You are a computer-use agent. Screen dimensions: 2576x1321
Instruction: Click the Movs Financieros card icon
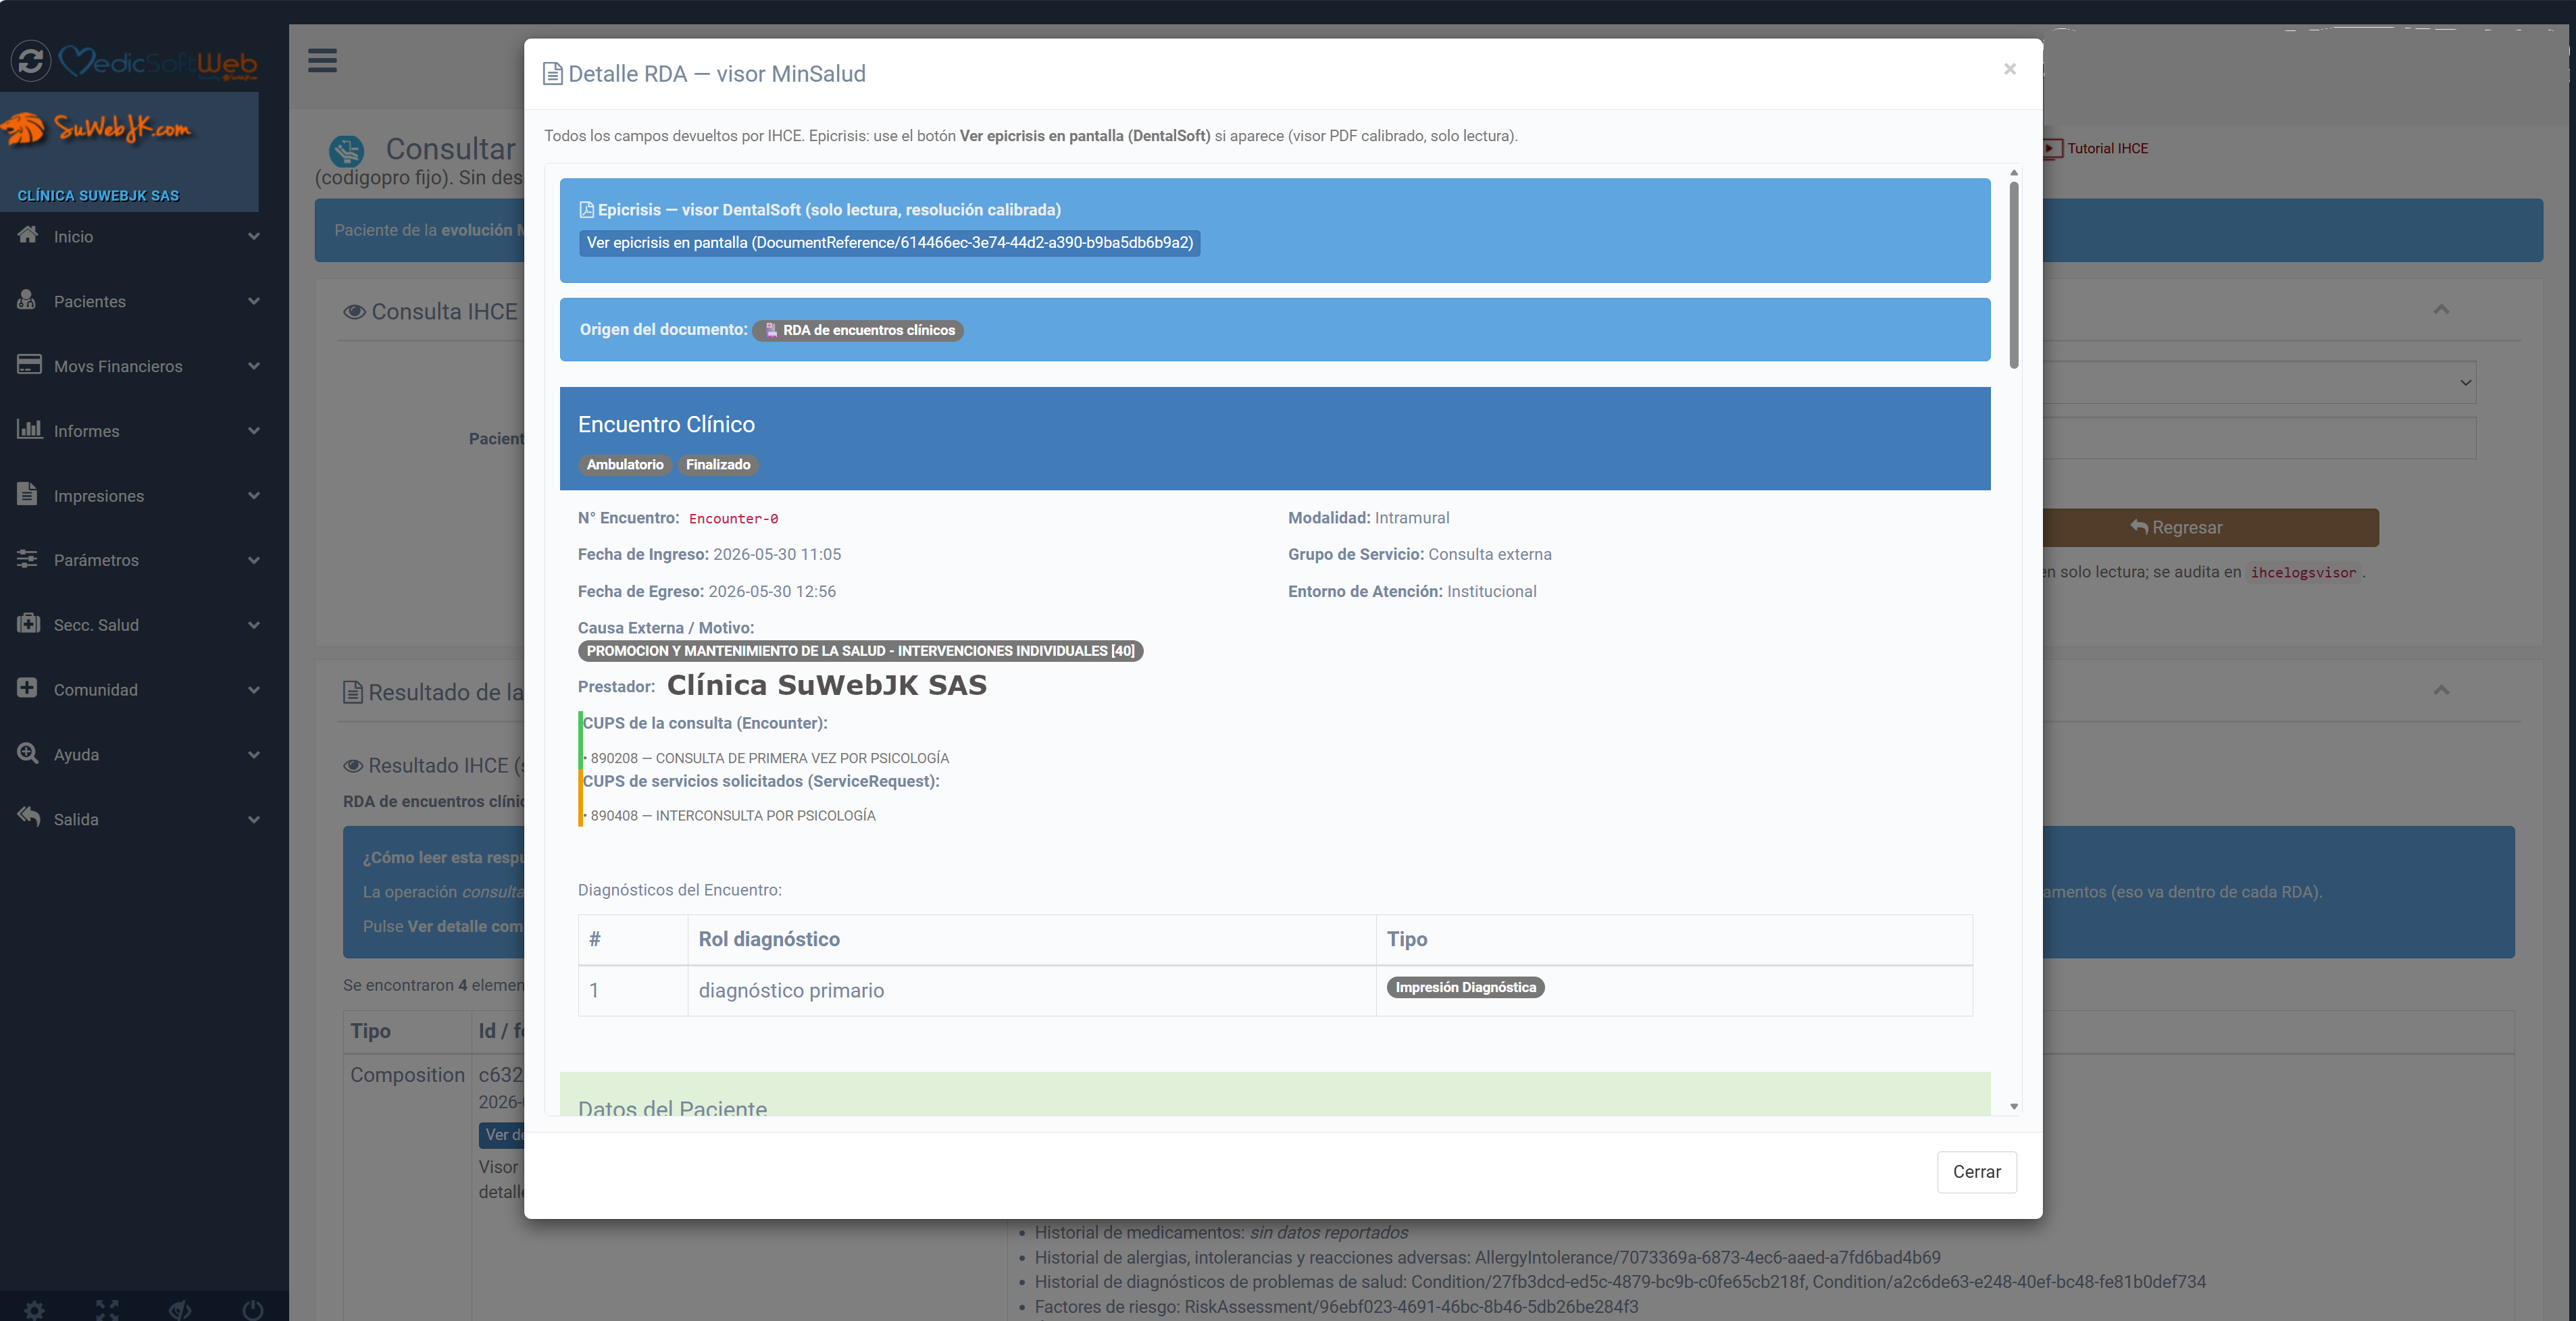[x=29, y=365]
